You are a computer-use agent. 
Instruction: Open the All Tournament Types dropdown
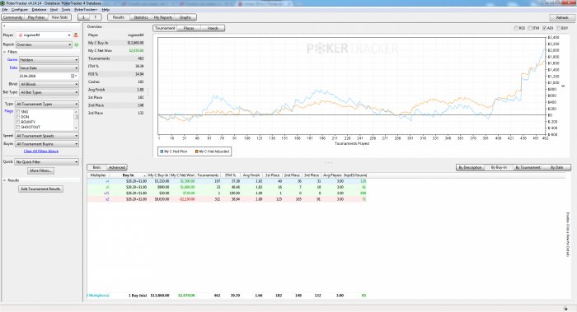47,104
